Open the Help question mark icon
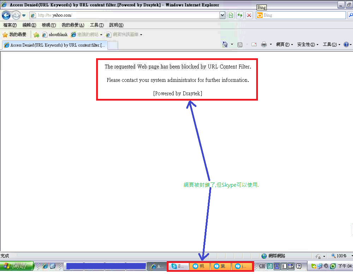 click(x=346, y=44)
